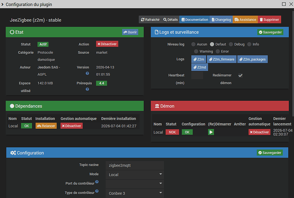This screenshot has width=294, height=198.
Task: Save the Configuration section
Action: pos(270,153)
